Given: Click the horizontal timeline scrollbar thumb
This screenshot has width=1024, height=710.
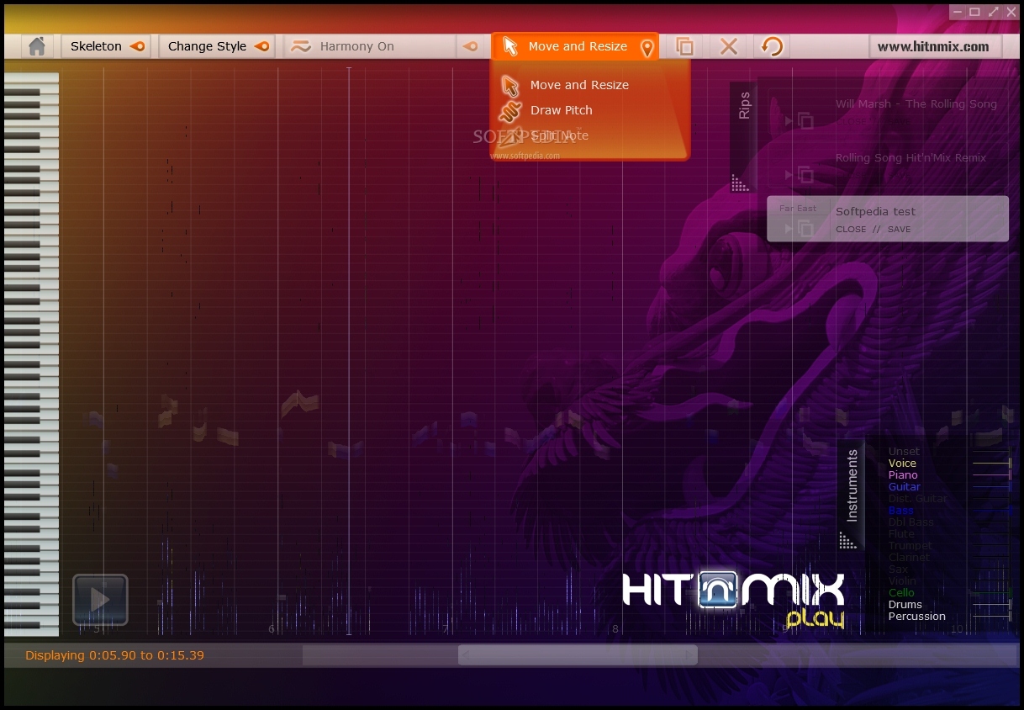Looking at the screenshot, I should coord(578,655).
